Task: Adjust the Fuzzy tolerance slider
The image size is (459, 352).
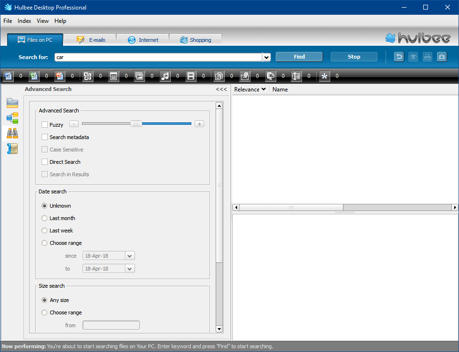Action: (x=136, y=123)
